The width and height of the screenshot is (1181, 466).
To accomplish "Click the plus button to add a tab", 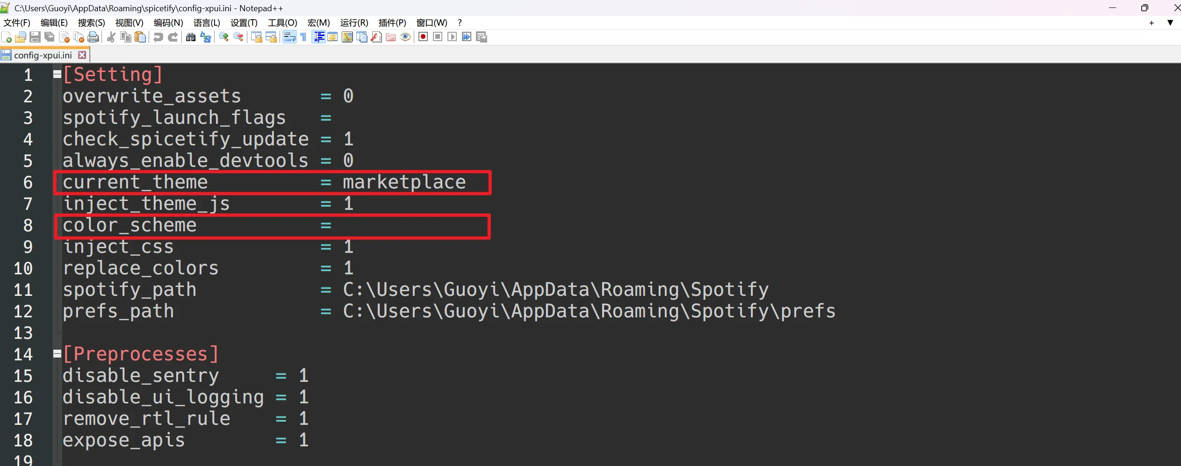I will point(1152,23).
